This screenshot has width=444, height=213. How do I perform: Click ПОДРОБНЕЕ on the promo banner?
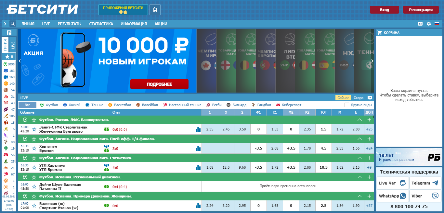coord(159,84)
